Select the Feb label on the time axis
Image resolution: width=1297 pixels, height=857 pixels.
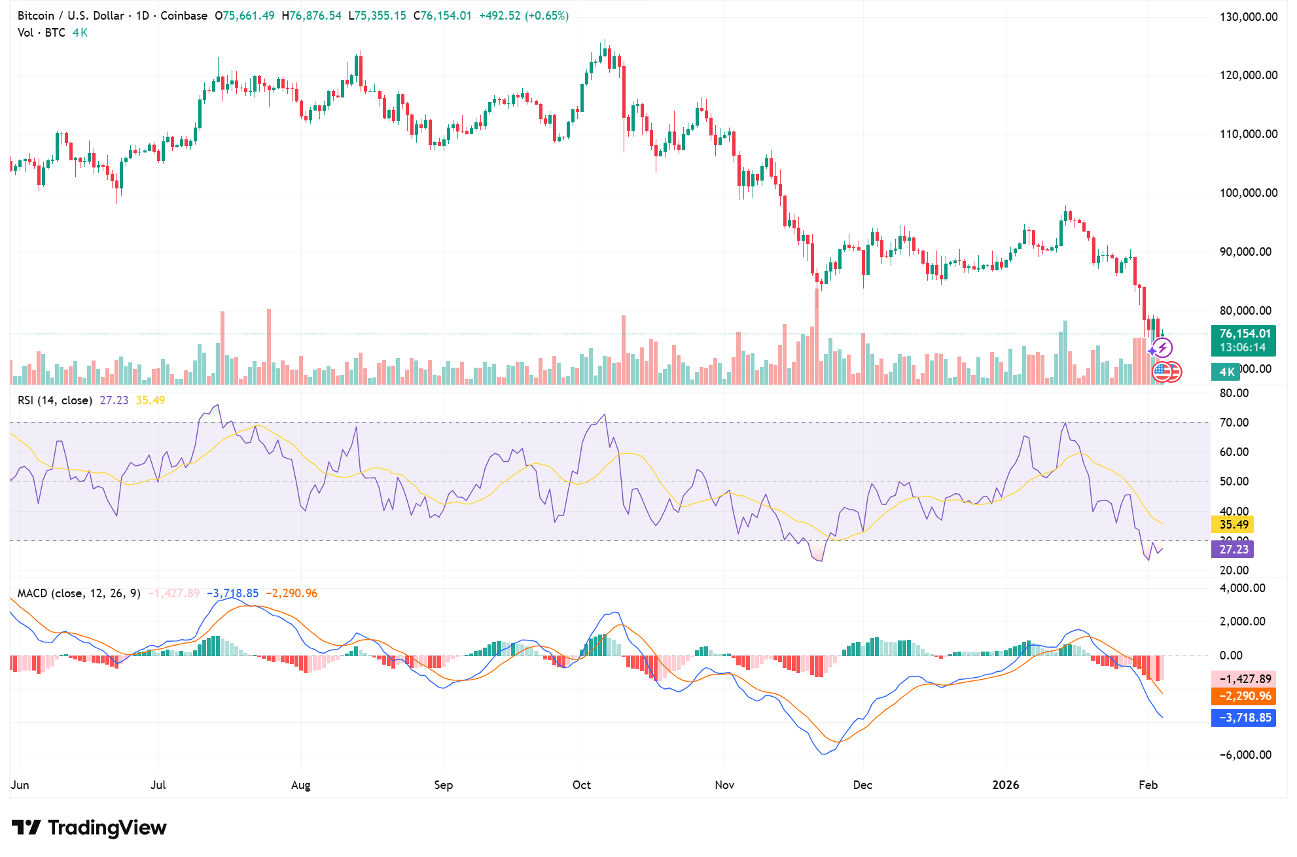point(1148,784)
